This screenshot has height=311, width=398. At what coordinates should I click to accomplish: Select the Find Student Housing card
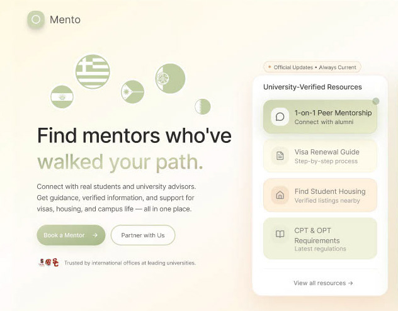(320, 195)
